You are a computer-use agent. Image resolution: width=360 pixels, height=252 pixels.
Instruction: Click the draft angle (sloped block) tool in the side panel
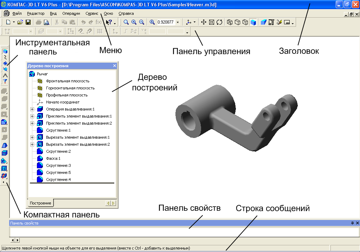4,146
